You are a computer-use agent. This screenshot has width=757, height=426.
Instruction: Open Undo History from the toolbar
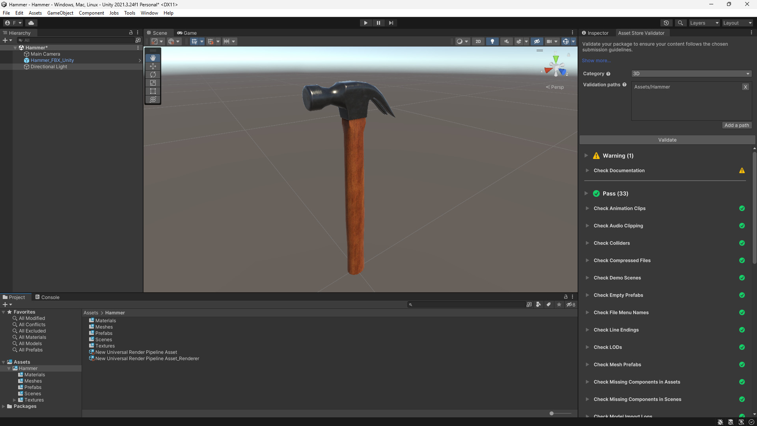(666, 23)
